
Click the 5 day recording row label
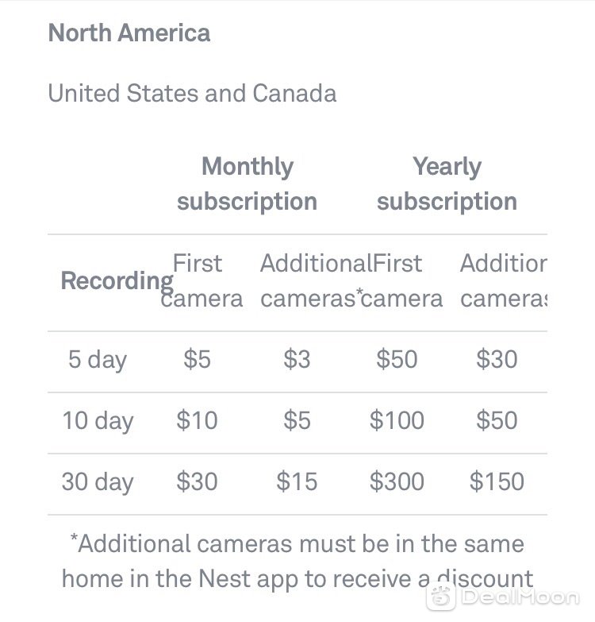pos(98,360)
